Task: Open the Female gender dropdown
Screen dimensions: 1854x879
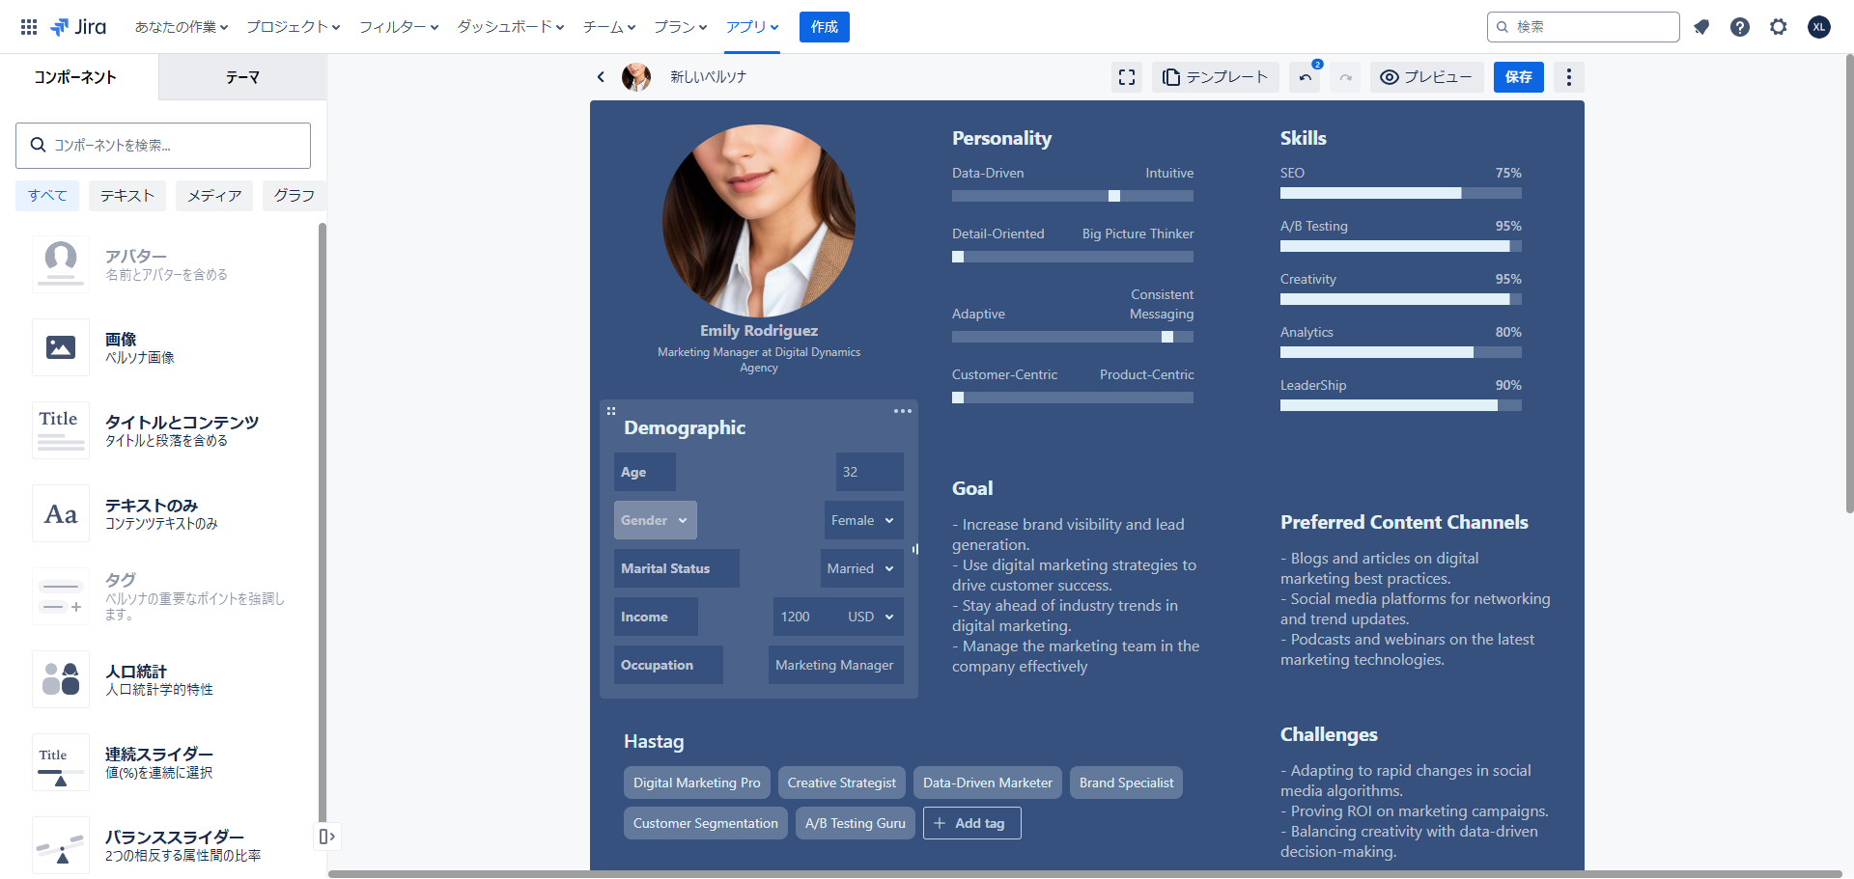Action: 863,520
